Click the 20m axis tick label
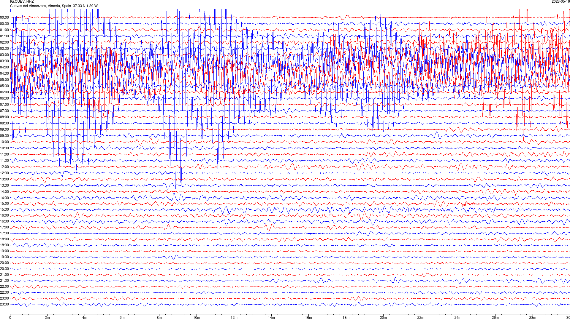The width and height of the screenshot is (570, 320). coord(383,318)
